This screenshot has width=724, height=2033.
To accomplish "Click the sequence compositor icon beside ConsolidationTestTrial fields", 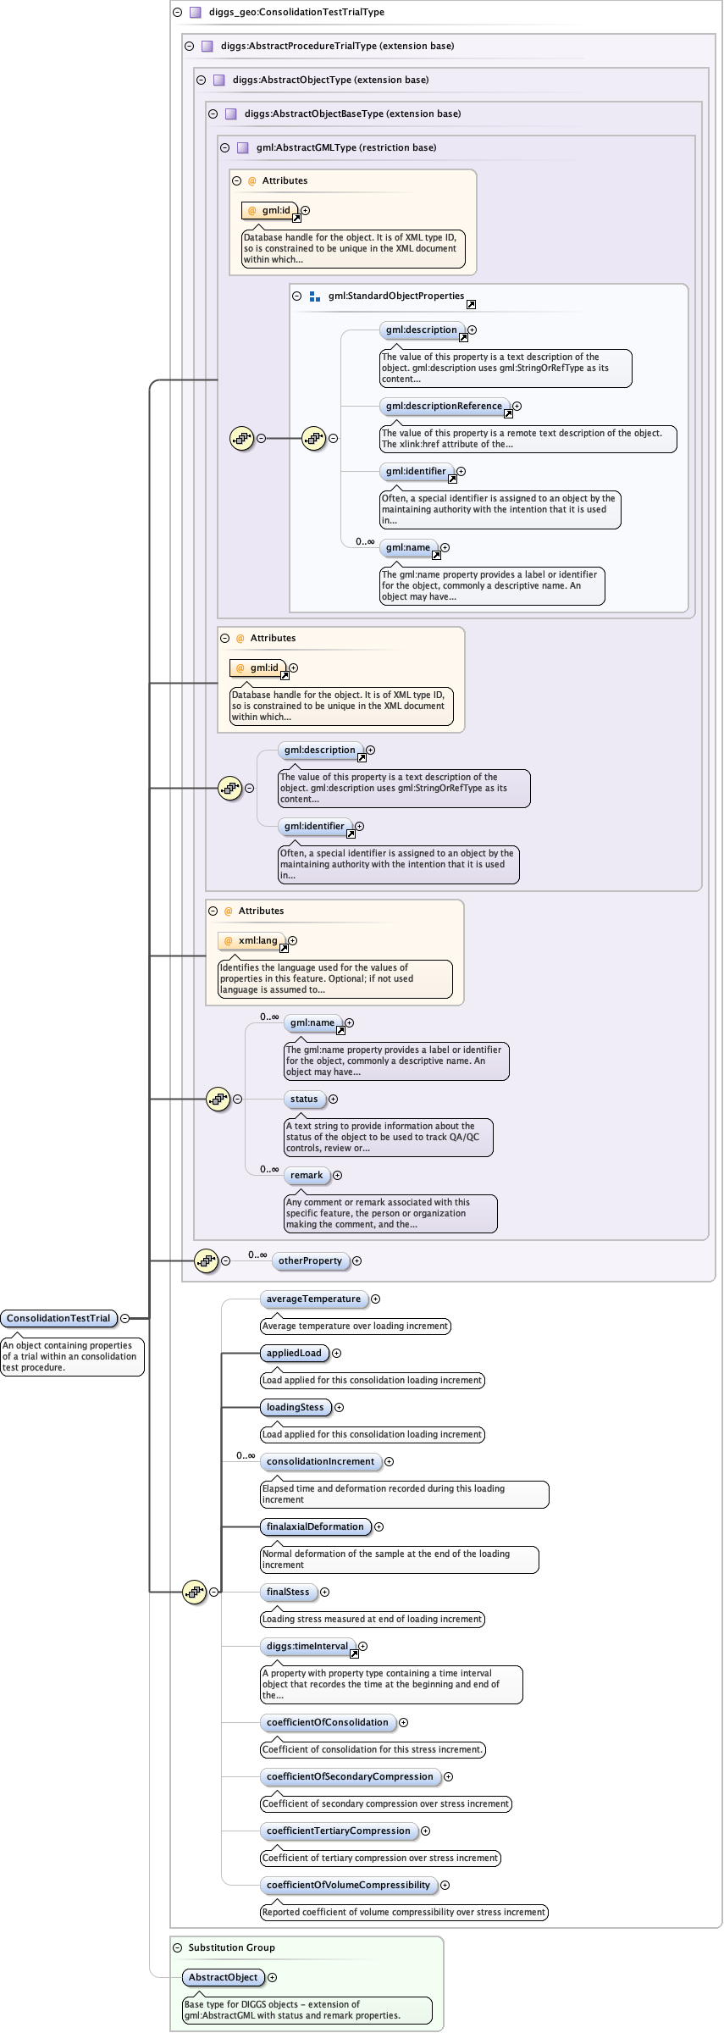I will (194, 1592).
